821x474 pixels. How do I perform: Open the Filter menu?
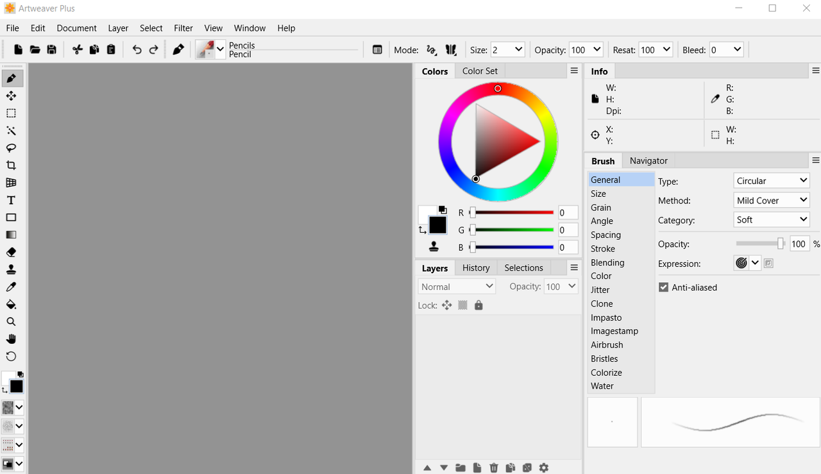pos(183,28)
